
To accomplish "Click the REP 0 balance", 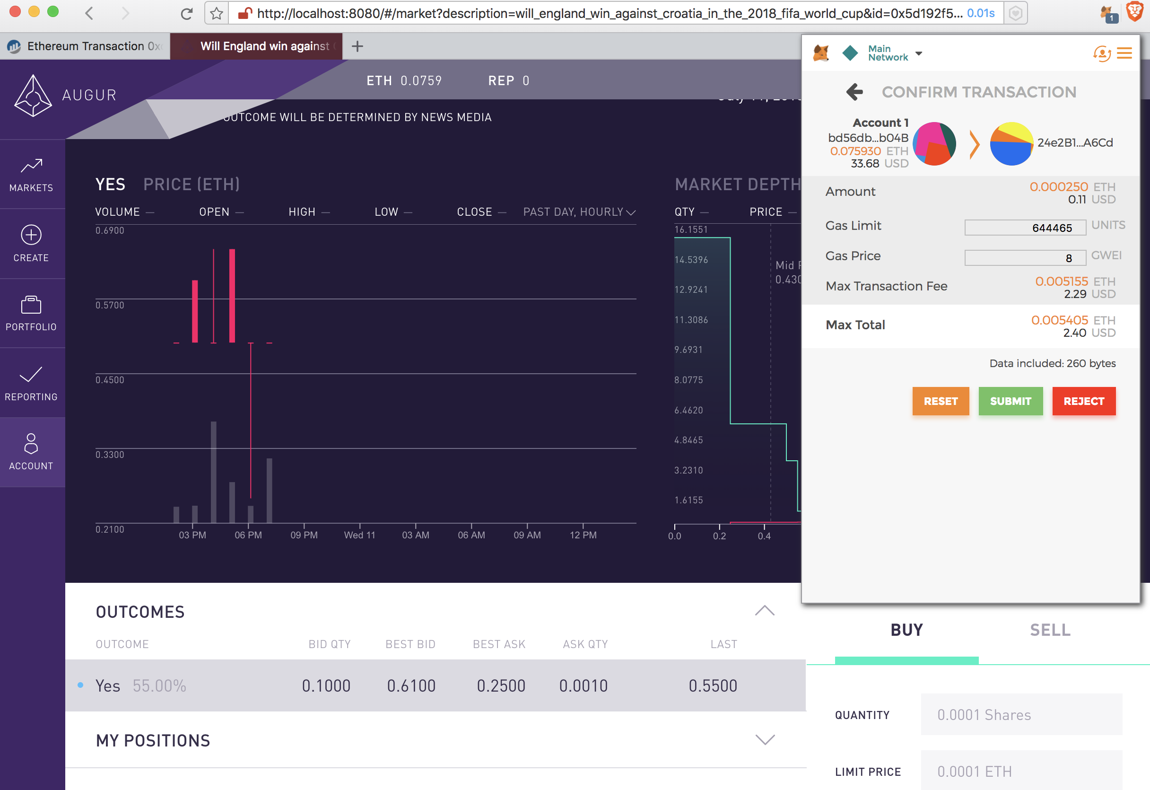I will 509,81.
